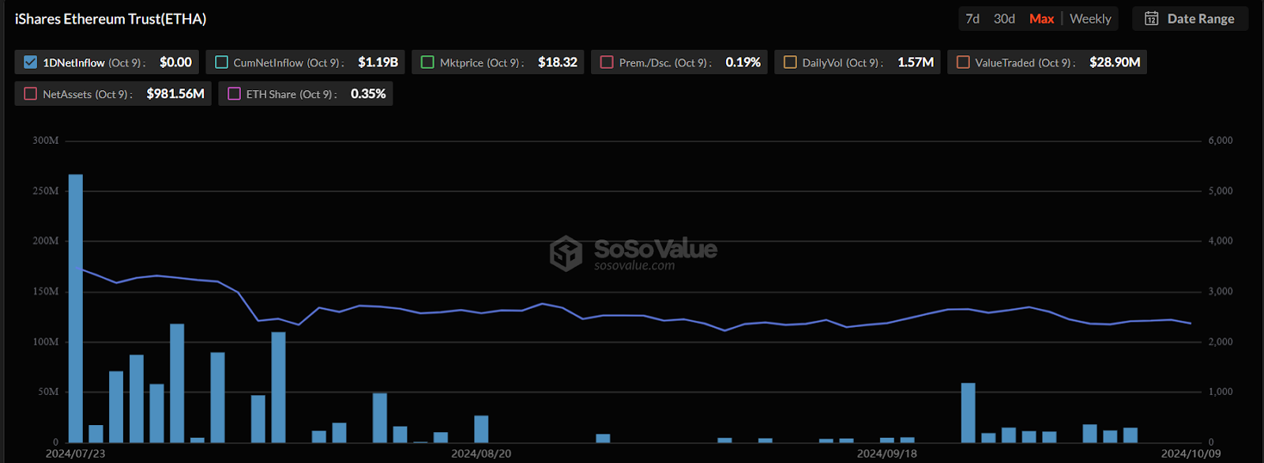Screen dimensions: 1264x463
Task: Enable the ValueTraded checkbox
Action: point(963,62)
